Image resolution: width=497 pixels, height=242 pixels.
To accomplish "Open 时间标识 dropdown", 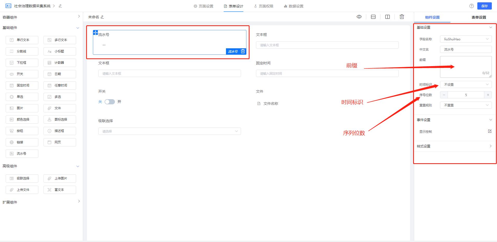I will tap(466, 85).
